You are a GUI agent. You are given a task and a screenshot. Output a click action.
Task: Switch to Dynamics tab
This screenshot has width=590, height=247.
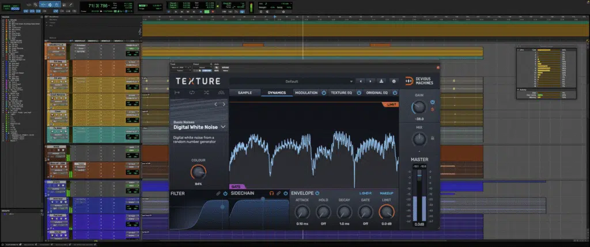coord(277,93)
